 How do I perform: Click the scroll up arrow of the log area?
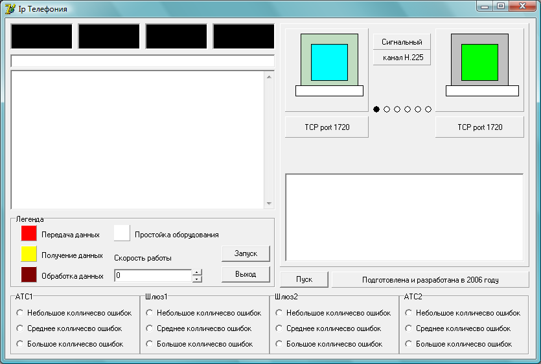(269, 77)
